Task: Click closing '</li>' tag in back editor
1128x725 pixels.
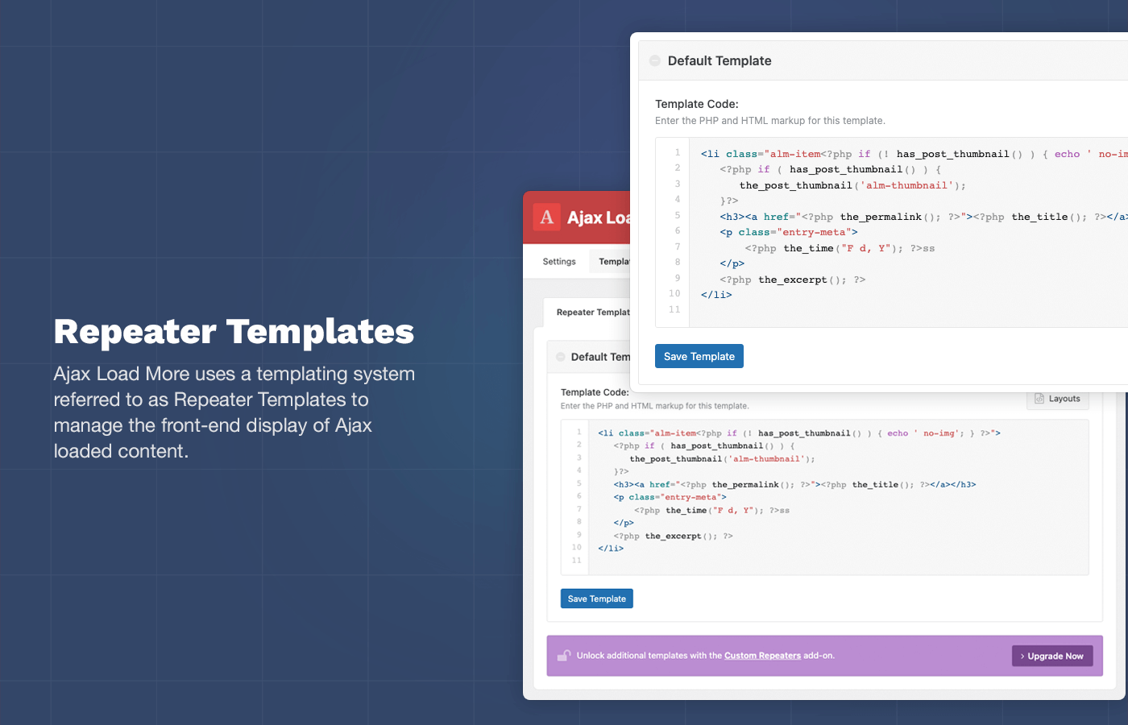Action: (611, 549)
